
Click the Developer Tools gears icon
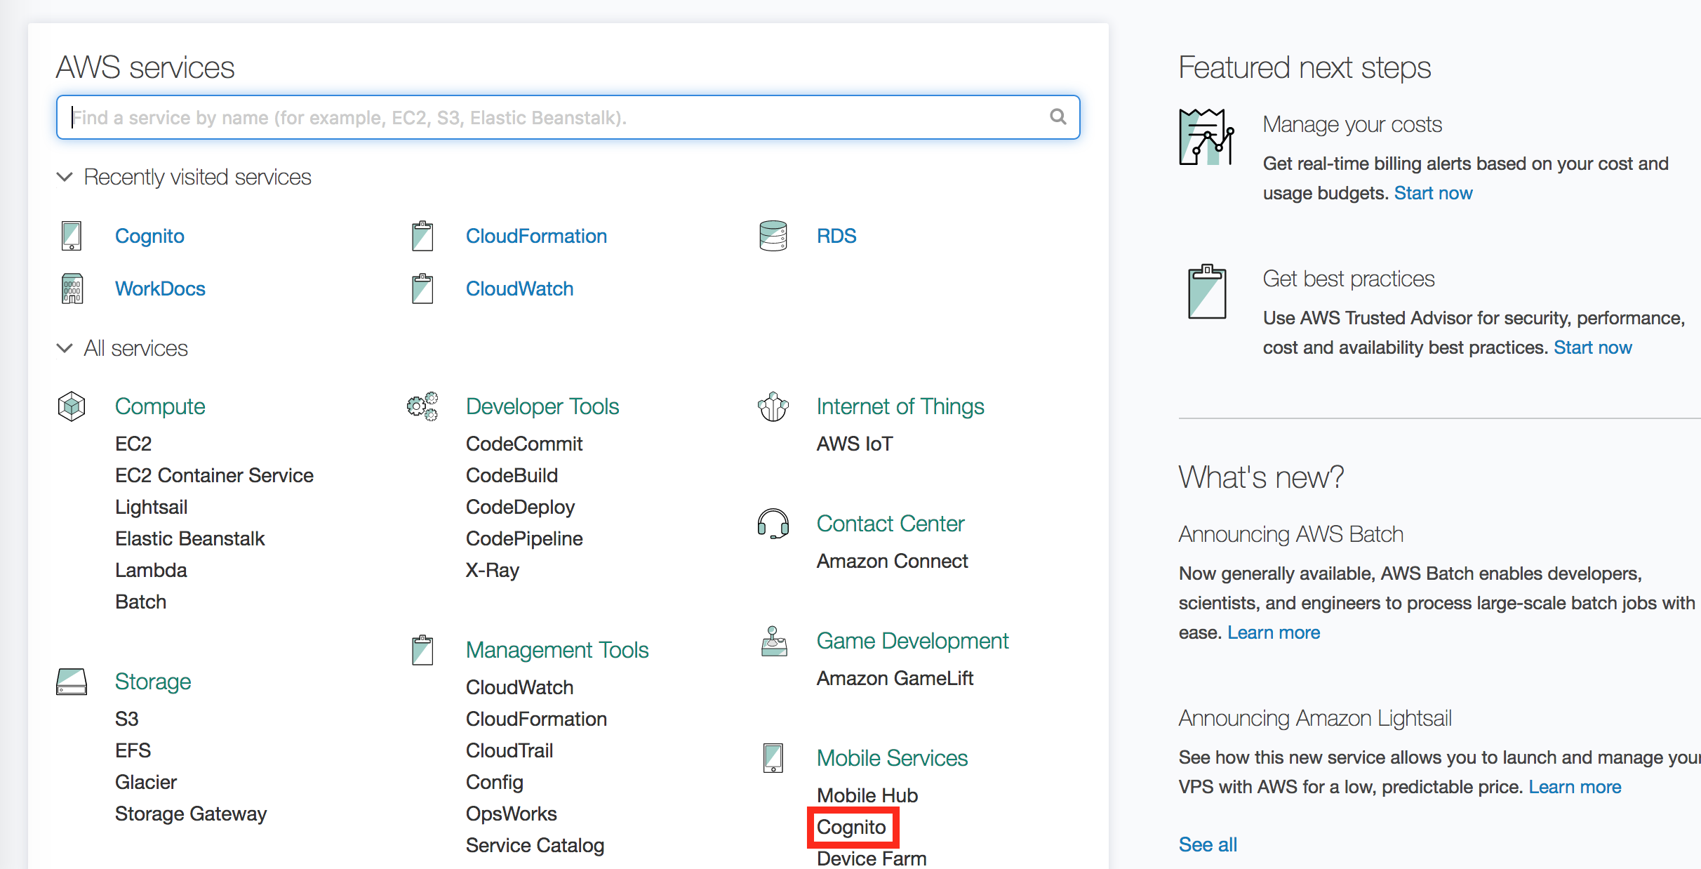422,406
